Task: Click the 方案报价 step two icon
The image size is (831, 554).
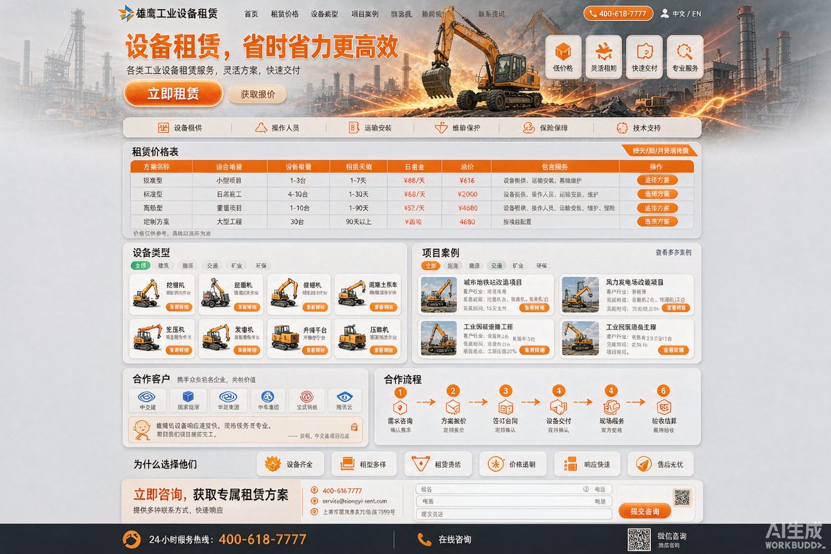Action: pyautogui.click(x=453, y=407)
